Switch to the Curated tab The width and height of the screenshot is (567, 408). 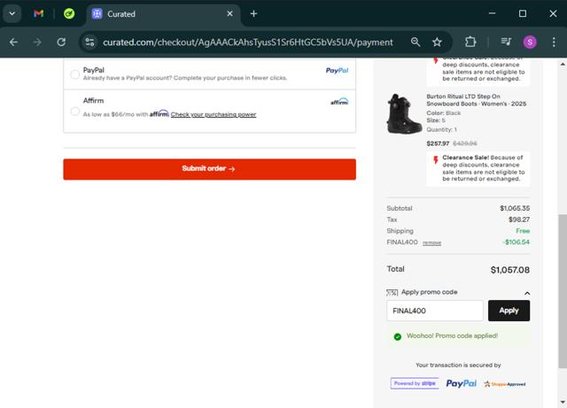[163, 14]
